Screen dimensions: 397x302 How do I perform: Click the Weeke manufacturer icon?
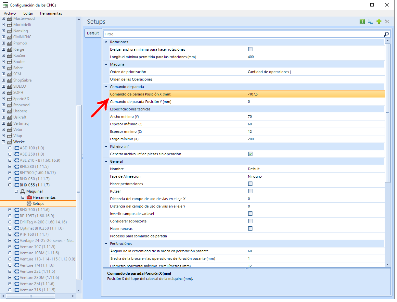coord(10,142)
